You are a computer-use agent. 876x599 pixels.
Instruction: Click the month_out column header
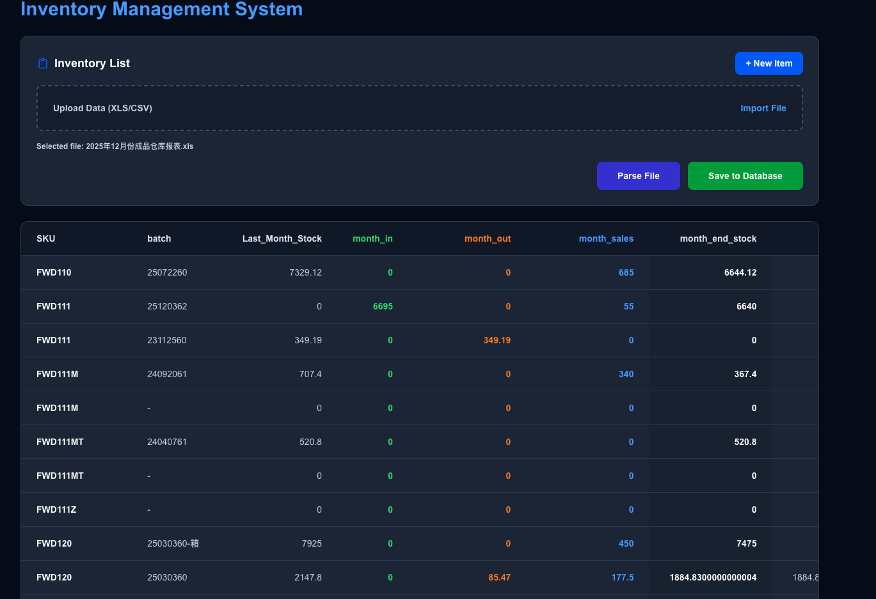tap(488, 238)
